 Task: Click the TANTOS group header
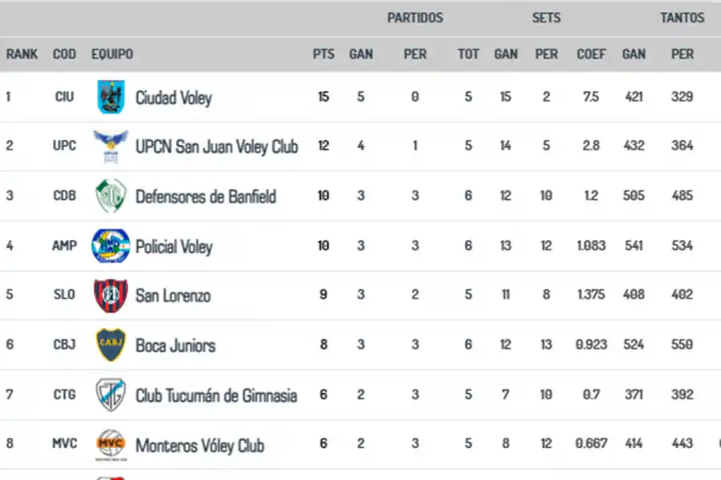click(x=683, y=18)
